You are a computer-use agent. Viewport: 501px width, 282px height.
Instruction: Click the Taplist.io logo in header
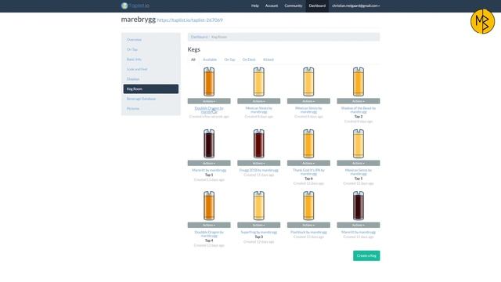coord(135,5)
